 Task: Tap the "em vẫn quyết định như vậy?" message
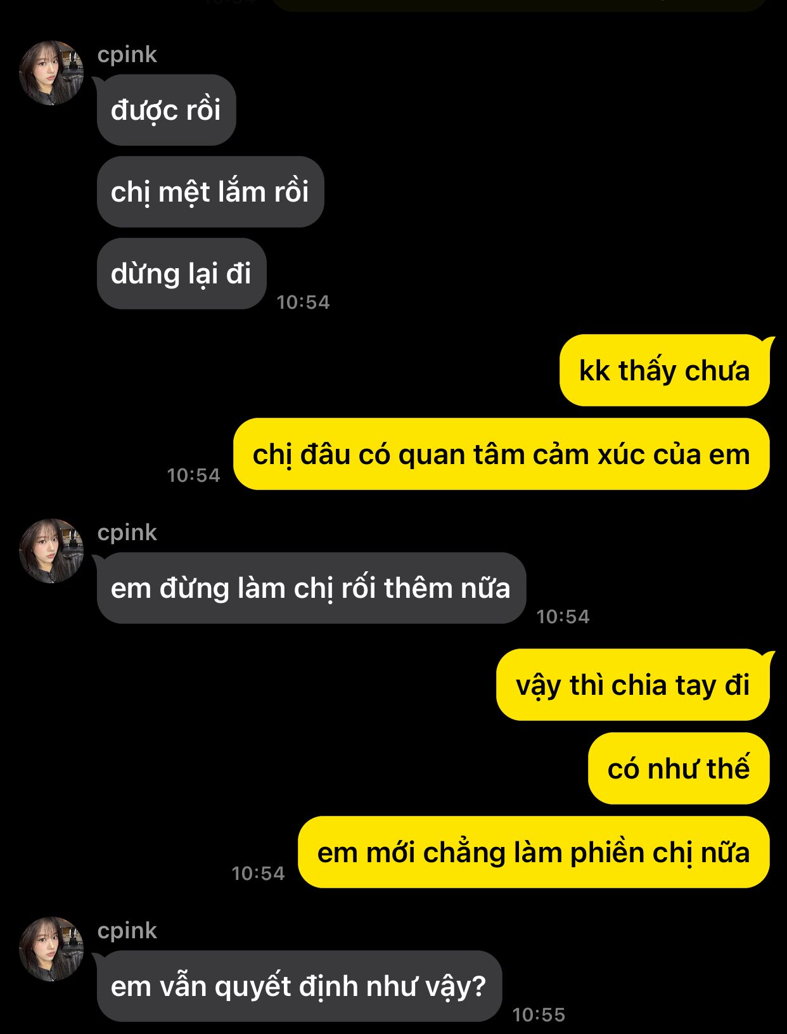[299, 986]
